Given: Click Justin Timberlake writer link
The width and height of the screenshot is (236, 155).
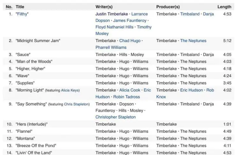Looking at the screenshot, I should 112,14.
